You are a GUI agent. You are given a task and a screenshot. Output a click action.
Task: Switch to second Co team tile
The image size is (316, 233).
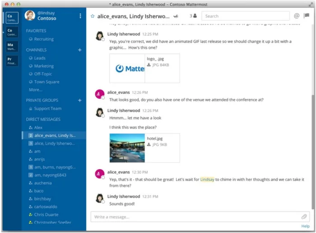tap(12, 32)
